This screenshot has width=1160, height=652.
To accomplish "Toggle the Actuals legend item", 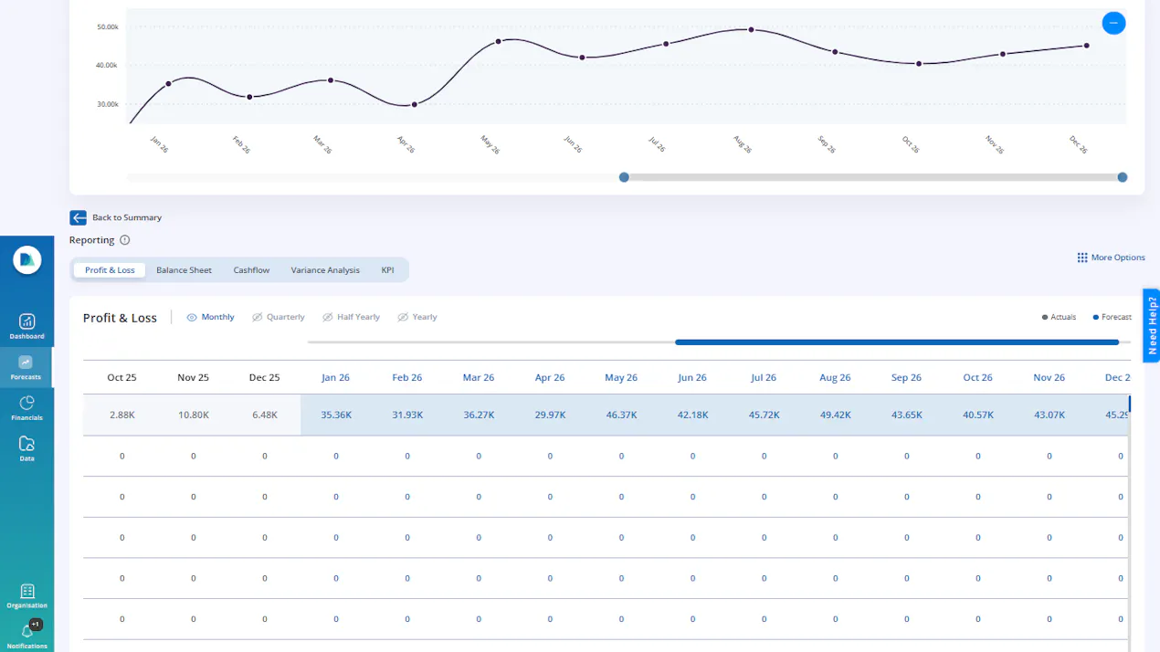I will (1060, 317).
